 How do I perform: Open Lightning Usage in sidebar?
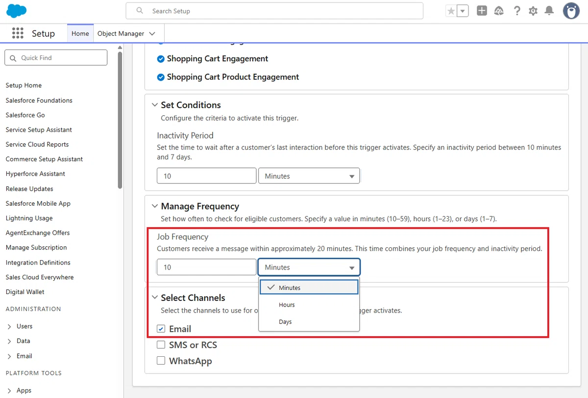point(29,218)
